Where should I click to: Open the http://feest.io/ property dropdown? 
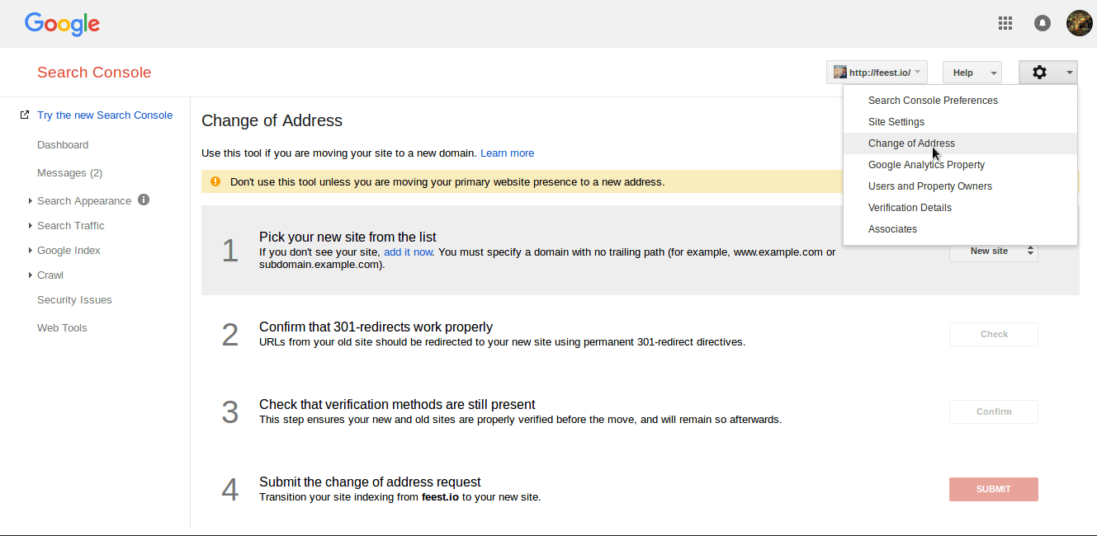click(877, 73)
